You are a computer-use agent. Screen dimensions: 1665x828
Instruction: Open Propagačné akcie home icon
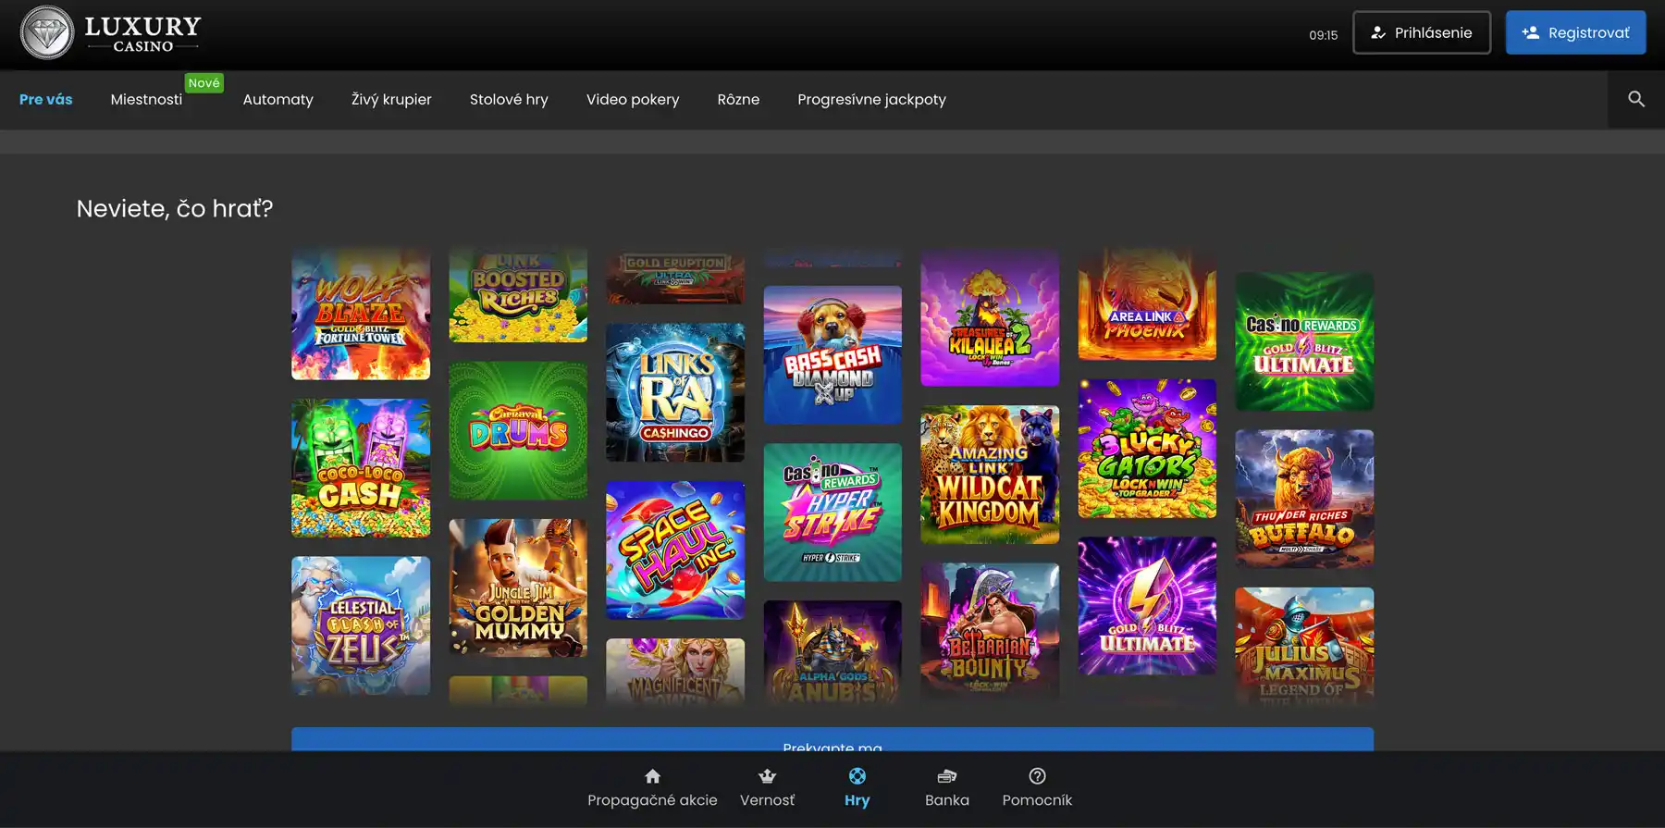(x=652, y=776)
